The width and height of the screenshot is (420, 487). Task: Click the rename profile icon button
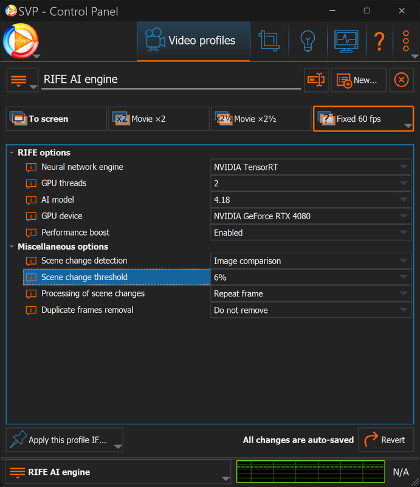tap(316, 80)
